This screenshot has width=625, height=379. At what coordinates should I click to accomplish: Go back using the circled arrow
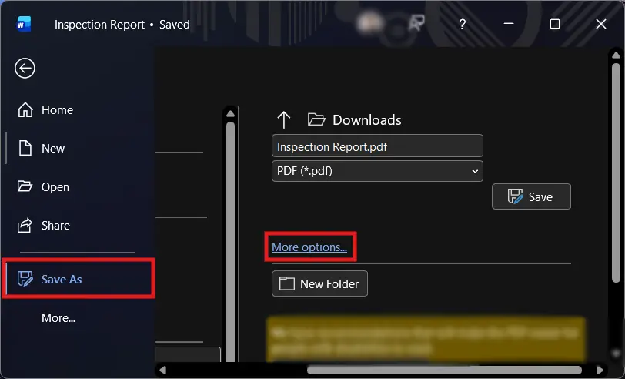[25, 69]
